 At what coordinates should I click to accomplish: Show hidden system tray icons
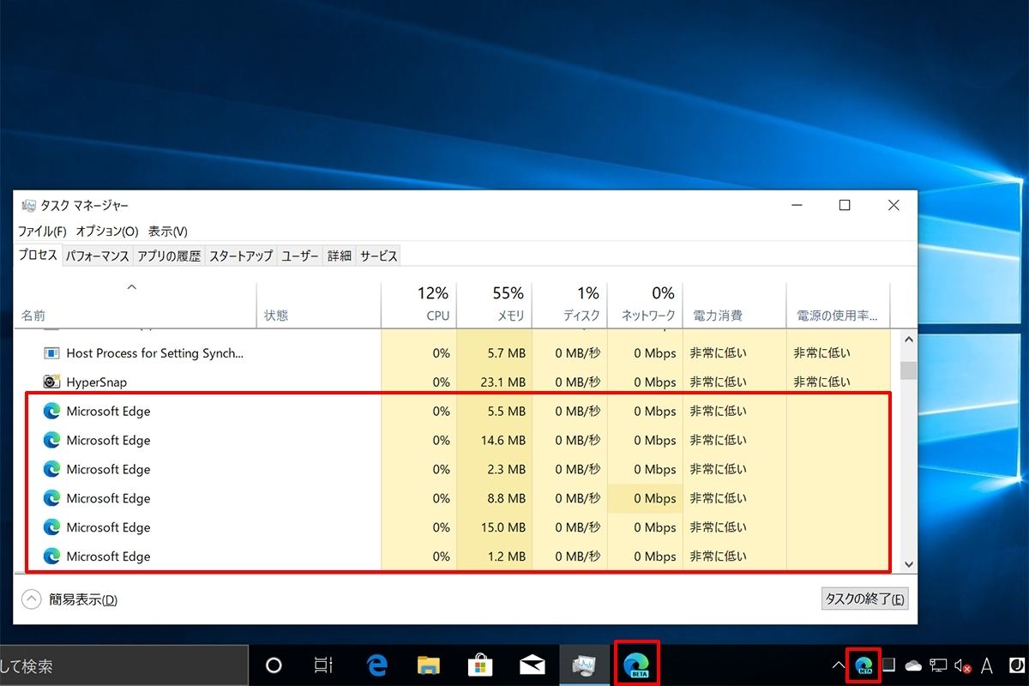point(838,665)
